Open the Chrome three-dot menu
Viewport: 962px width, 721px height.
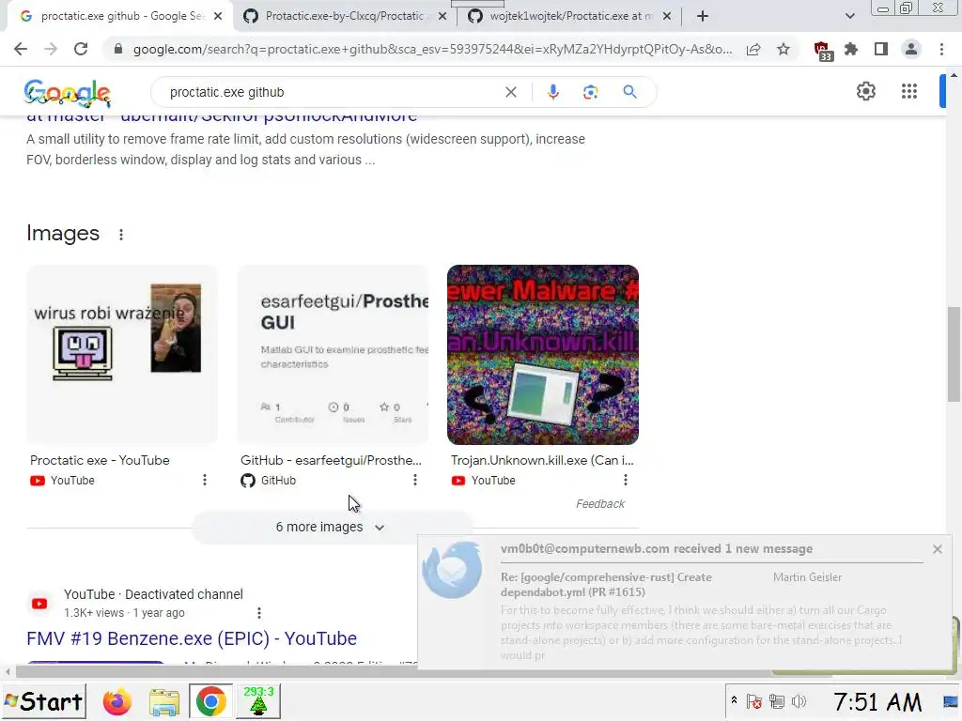(x=941, y=49)
